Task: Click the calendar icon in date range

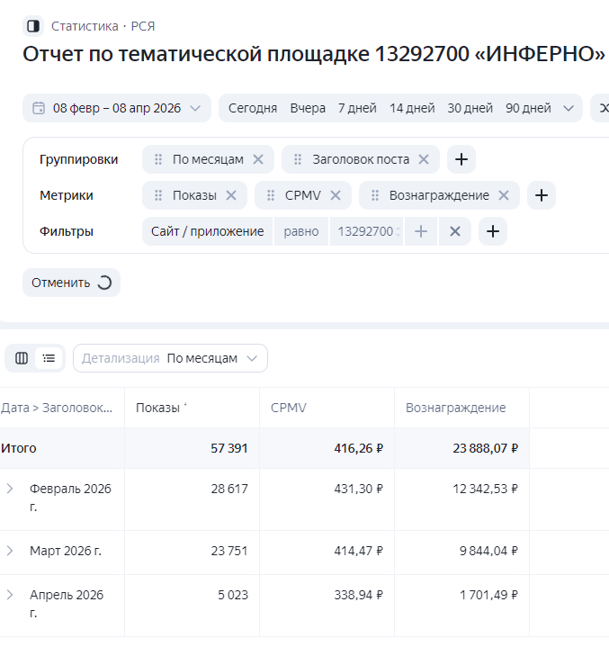Action: tap(39, 108)
